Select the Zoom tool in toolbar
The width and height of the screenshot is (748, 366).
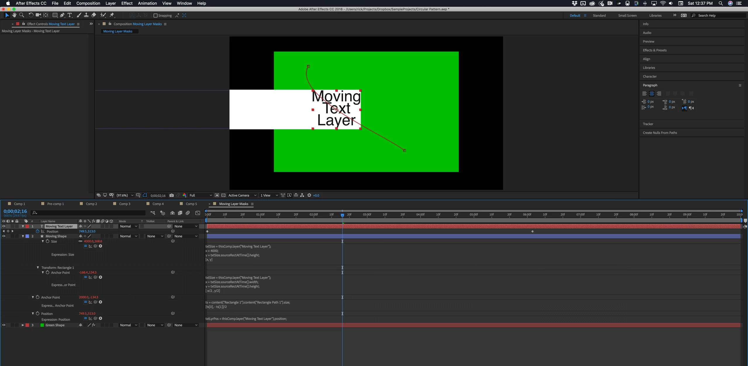point(22,15)
